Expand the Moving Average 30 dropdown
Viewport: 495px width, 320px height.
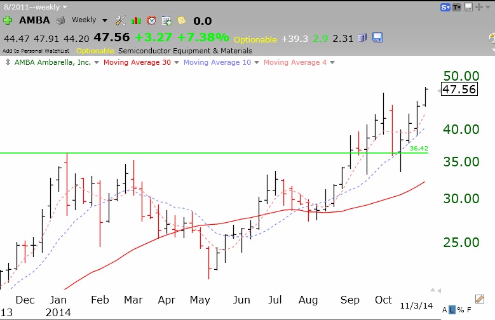point(177,62)
